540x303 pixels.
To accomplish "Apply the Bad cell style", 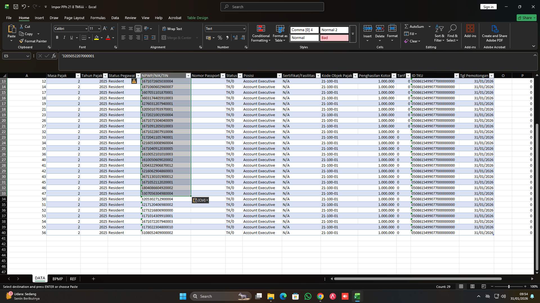I will pos(334,38).
